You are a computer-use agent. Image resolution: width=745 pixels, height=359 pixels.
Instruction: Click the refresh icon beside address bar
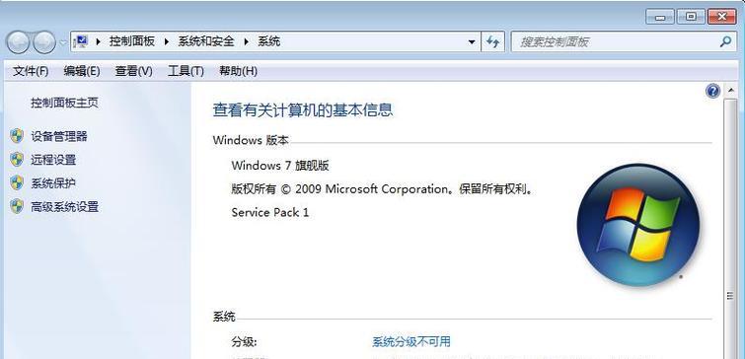(492, 41)
